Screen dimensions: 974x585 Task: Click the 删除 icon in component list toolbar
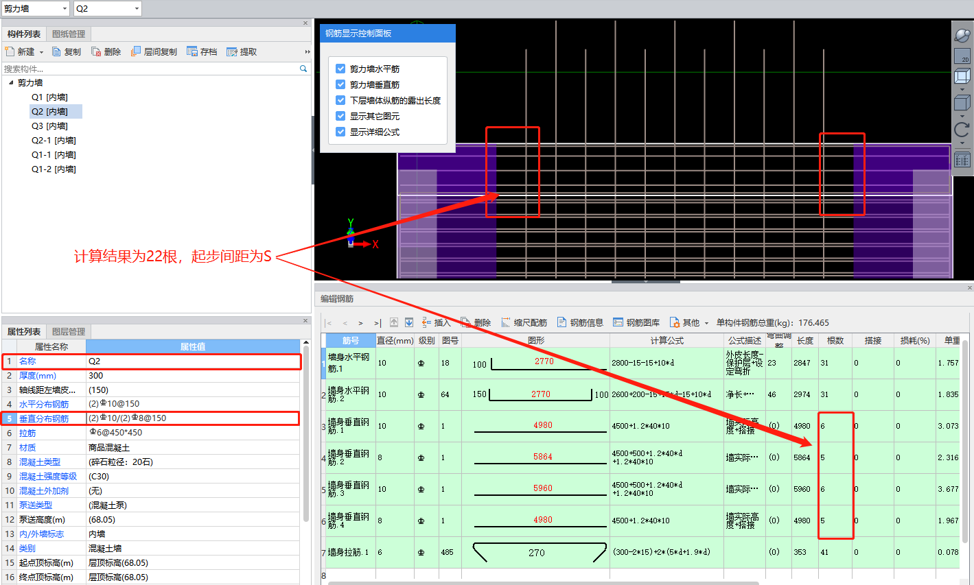click(x=96, y=51)
